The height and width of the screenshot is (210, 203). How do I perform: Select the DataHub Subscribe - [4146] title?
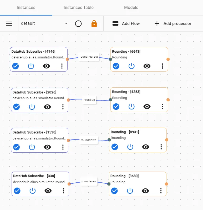click(33, 51)
